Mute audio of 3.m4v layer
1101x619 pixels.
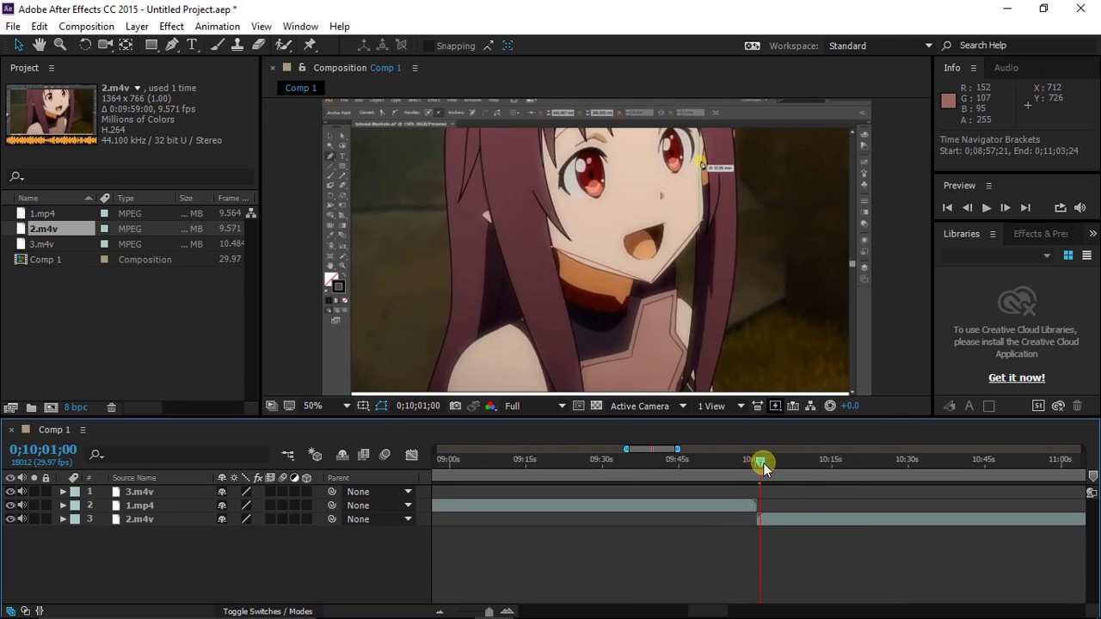(22, 492)
